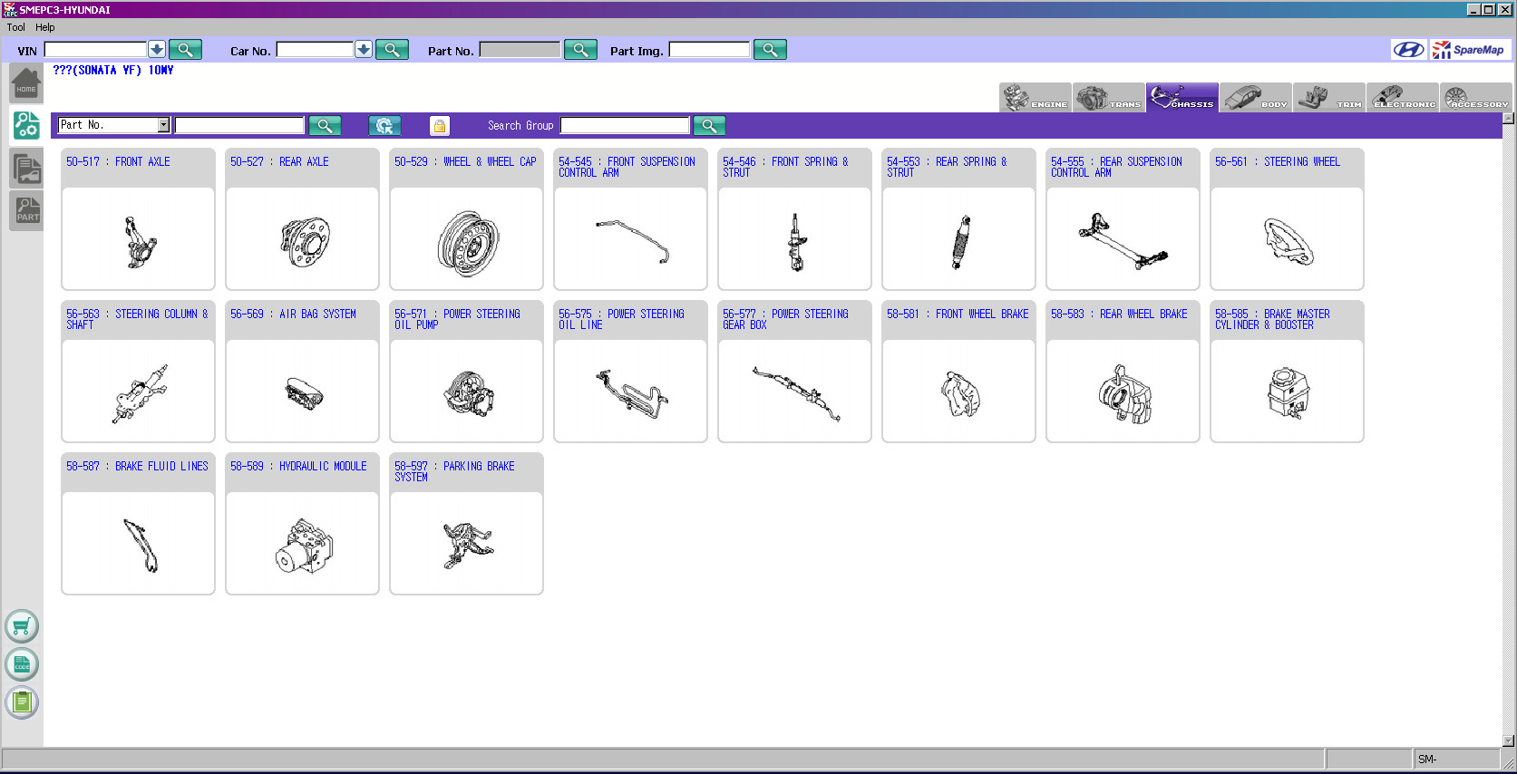Expand the VIN dropdown arrow

coord(157,50)
